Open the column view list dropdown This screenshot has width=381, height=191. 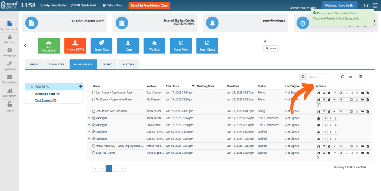point(361,77)
